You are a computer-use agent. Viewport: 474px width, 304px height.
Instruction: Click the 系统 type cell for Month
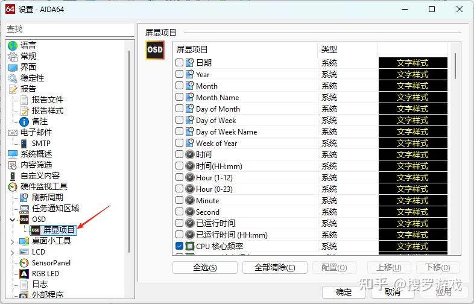point(329,86)
